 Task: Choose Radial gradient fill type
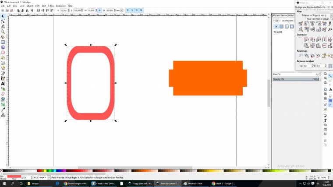292,27
